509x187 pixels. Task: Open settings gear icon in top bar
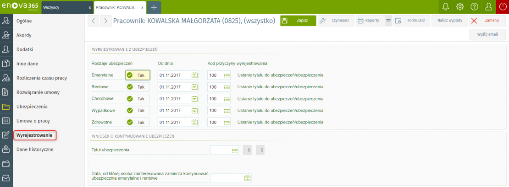point(460,7)
